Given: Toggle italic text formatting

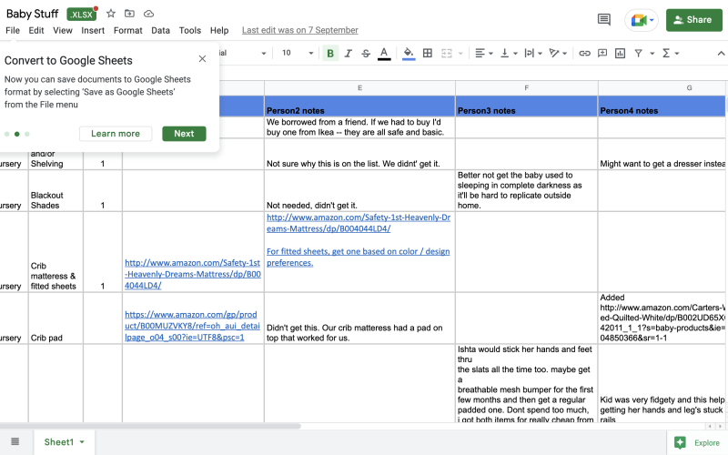Looking at the screenshot, I should 349,54.
